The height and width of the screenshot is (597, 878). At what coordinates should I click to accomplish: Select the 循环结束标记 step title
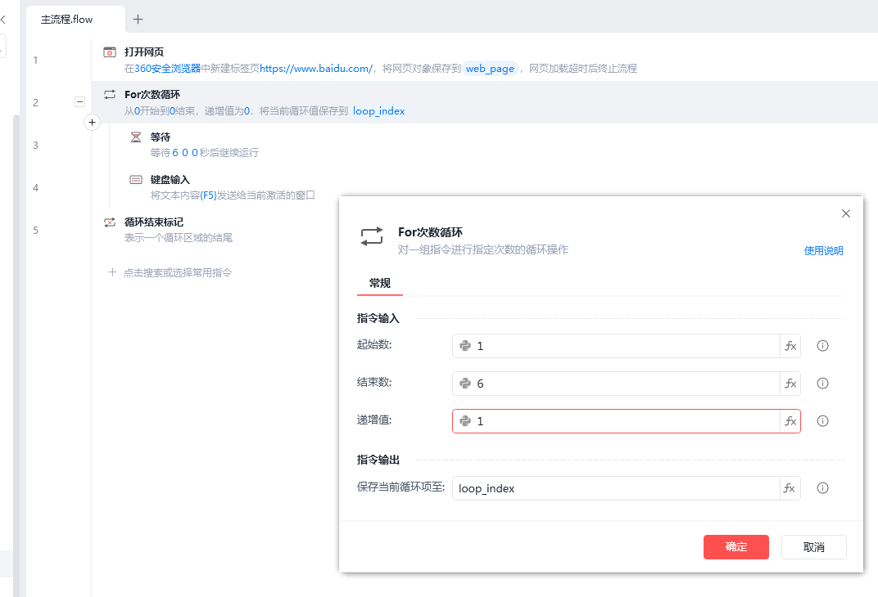click(154, 222)
